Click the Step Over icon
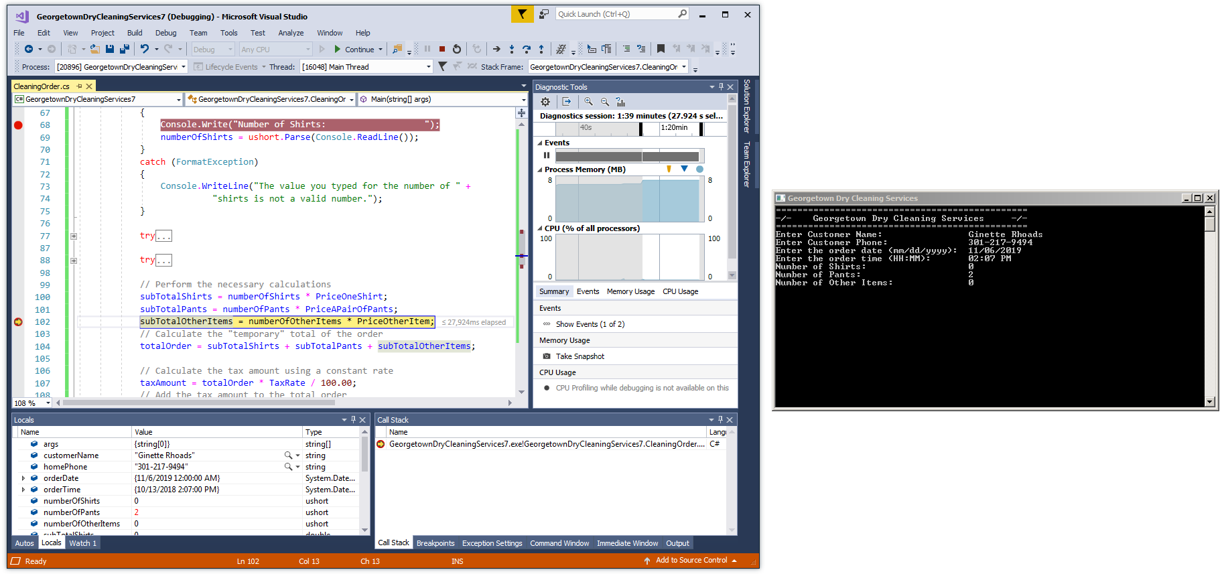 [x=527, y=49]
